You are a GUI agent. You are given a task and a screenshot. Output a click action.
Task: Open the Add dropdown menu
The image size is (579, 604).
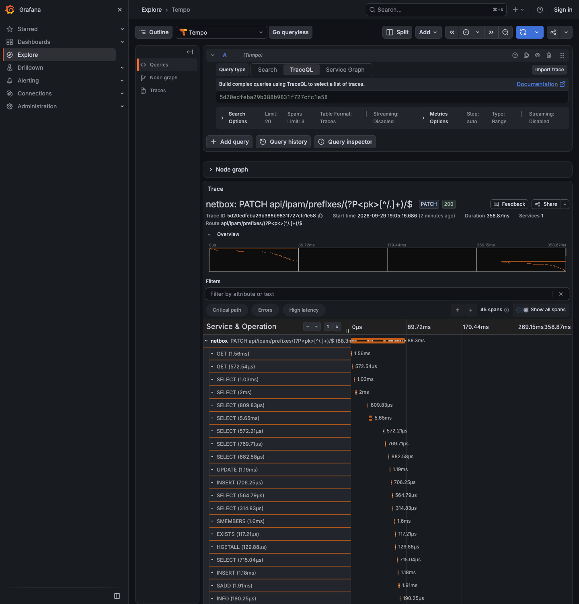(x=429, y=32)
